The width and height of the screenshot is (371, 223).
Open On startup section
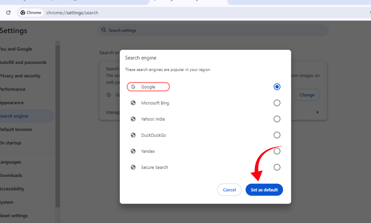[10, 143]
